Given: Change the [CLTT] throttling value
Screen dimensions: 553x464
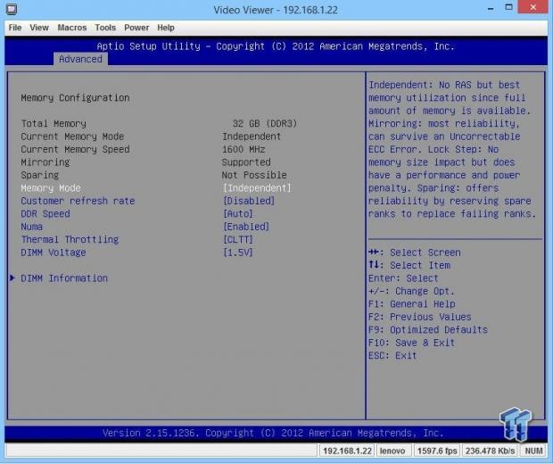Looking at the screenshot, I should [x=238, y=239].
